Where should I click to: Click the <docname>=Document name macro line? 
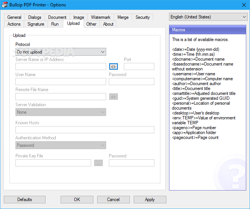(198, 59)
